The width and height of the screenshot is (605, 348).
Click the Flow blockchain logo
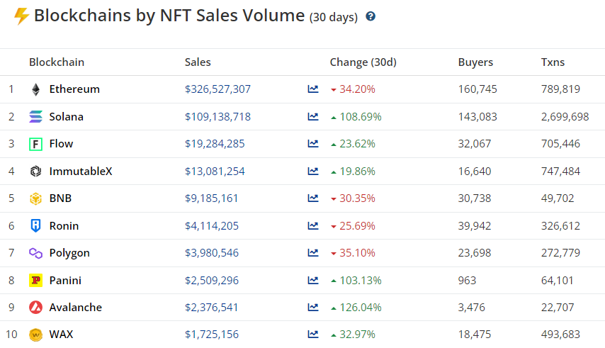pos(35,144)
